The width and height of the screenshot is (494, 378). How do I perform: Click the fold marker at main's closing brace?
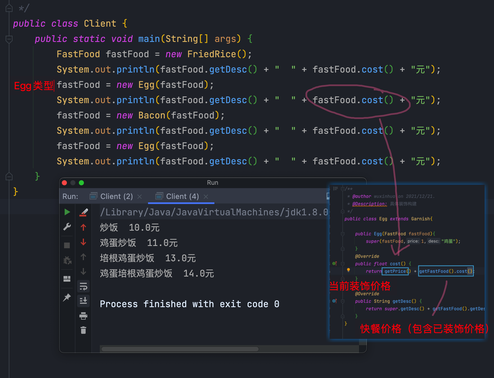(x=9, y=177)
